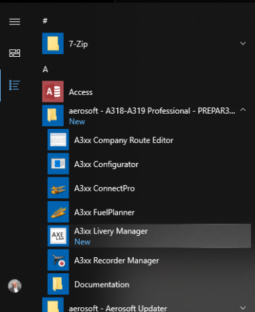Screen dimensions: 255x312
Task: Launch A3xx Company Route Editor
Action: click(149, 139)
